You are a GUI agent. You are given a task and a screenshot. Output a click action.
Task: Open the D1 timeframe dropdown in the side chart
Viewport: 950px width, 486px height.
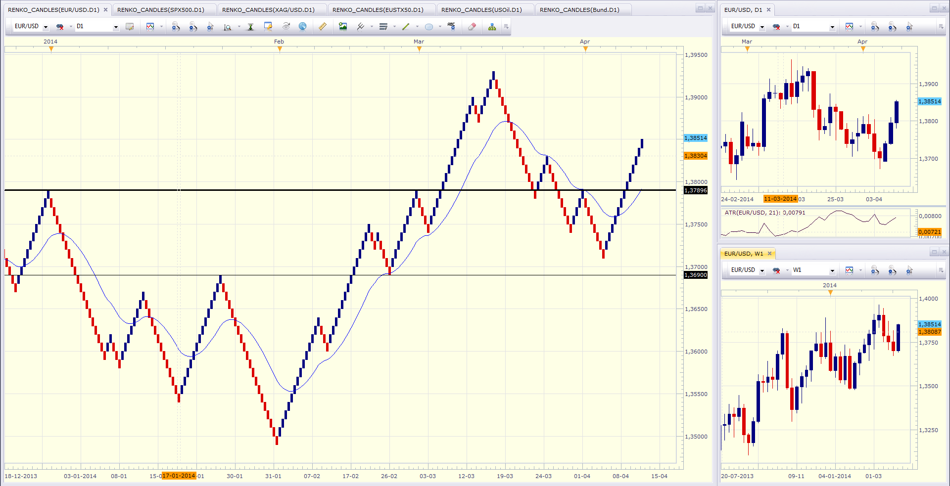click(x=832, y=27)
